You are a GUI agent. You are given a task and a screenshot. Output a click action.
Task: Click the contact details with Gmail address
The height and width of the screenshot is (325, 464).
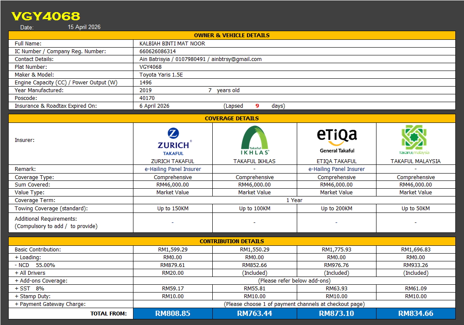point(201,59)
